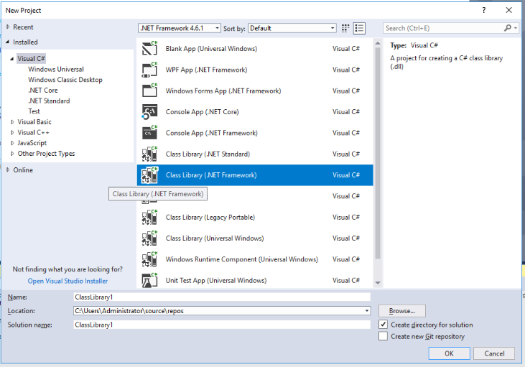Image resolution: width=525 pixels, height=367 pixels.
Task: Select the Blank App (Universal Windows) template icon
Action: (149, 49)
